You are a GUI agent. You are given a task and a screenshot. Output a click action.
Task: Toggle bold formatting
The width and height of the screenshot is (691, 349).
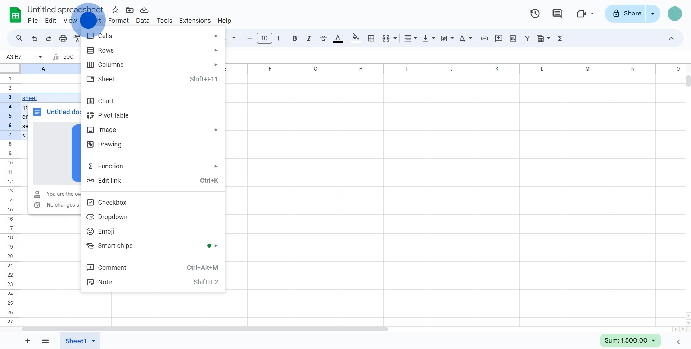click(x=294, y=38)
